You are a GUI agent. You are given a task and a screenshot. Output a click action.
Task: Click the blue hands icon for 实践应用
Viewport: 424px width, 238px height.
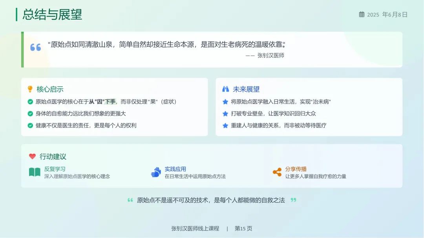click(156, 172)
